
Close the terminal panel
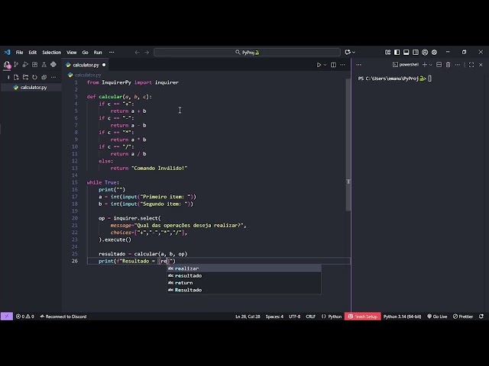point(481,65)
